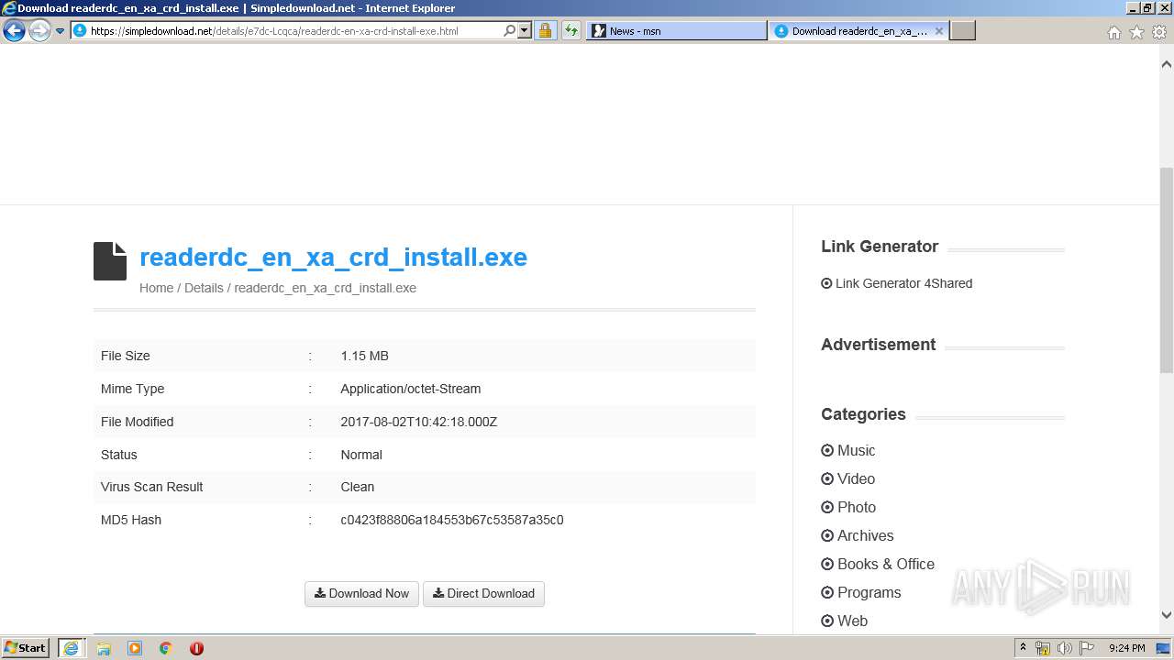Open the Chrome taskbar icon

pos(166,648)
